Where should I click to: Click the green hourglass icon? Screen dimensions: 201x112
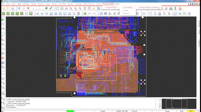[x=175, y=8]
